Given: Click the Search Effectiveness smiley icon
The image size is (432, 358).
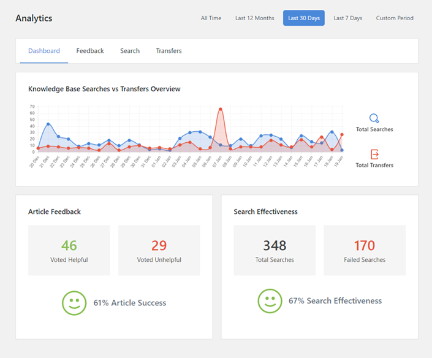Looking at the screenshot, I should pyautogui.click(x=270, y=301).
